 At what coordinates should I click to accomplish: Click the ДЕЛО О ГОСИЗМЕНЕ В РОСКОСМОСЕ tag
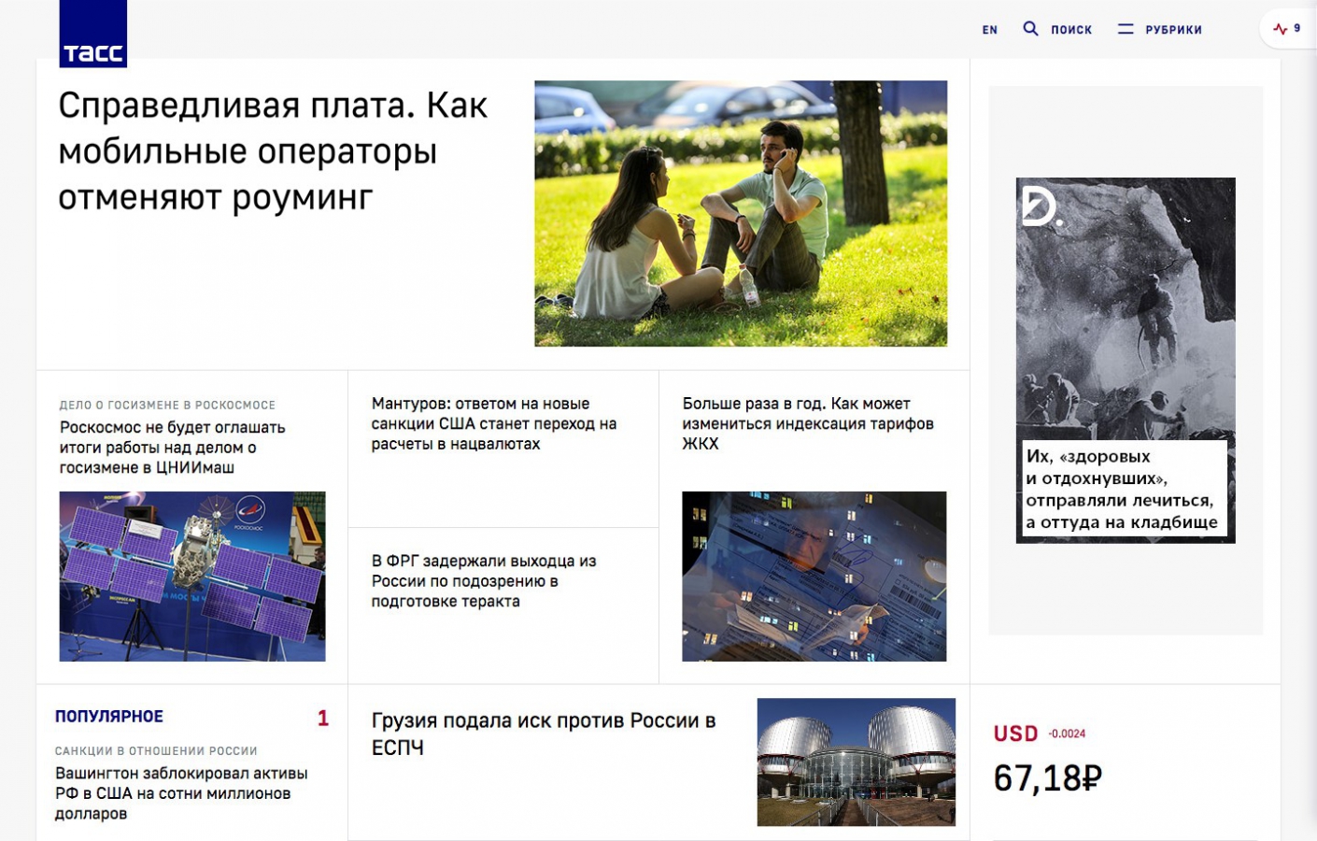pos(167,405)
